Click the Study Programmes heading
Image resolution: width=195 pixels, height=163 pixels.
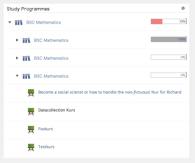[28, 9]
